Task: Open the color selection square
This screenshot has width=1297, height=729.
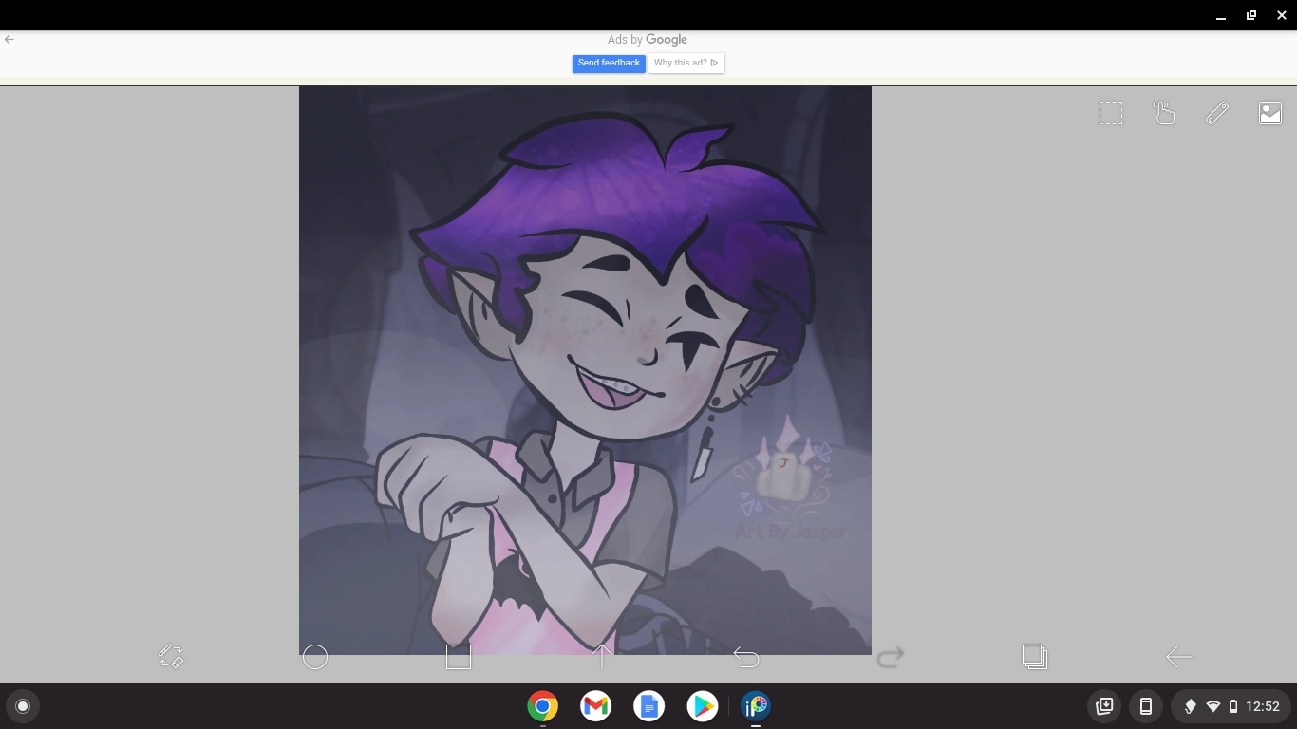Action: 459,656
